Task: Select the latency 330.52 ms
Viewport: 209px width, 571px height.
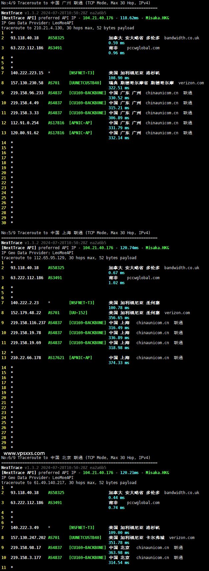Action: [119, 98]
